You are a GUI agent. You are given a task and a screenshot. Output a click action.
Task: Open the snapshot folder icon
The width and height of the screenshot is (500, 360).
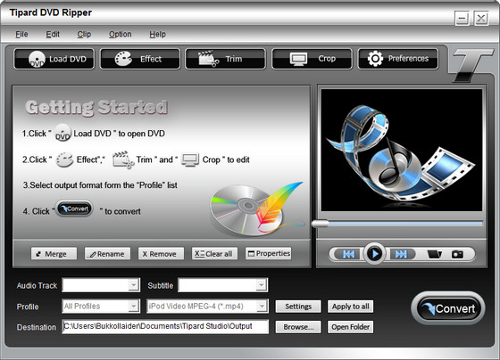[x=434, y=254]
